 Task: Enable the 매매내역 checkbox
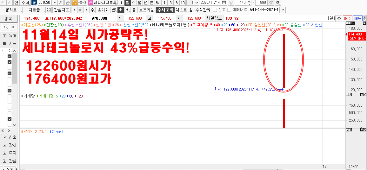click(x=229, y=10)
